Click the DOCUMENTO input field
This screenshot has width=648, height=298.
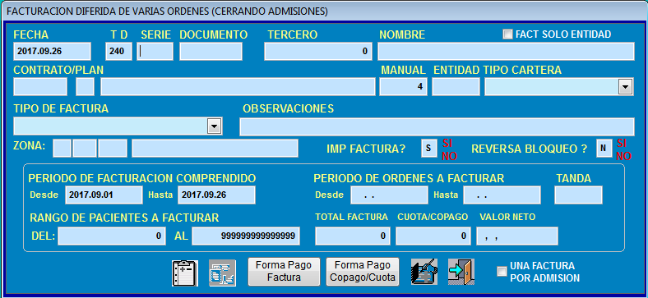point(211,52)
